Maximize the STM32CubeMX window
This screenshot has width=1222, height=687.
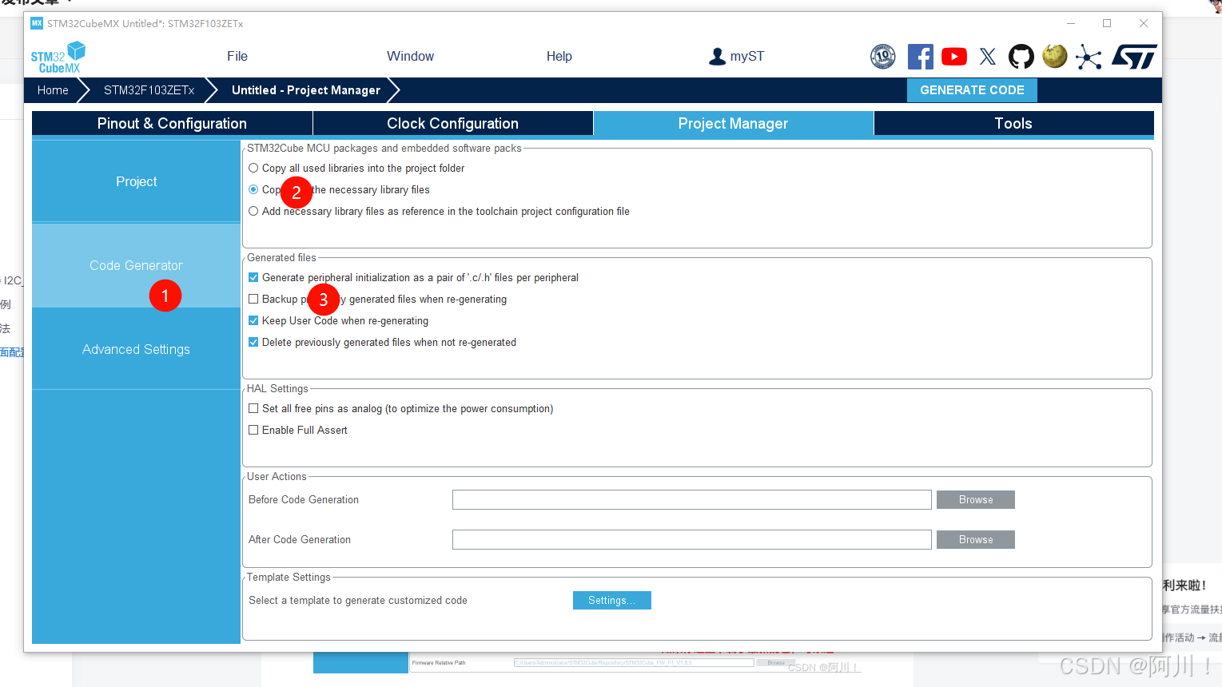tap(1107, 23)
